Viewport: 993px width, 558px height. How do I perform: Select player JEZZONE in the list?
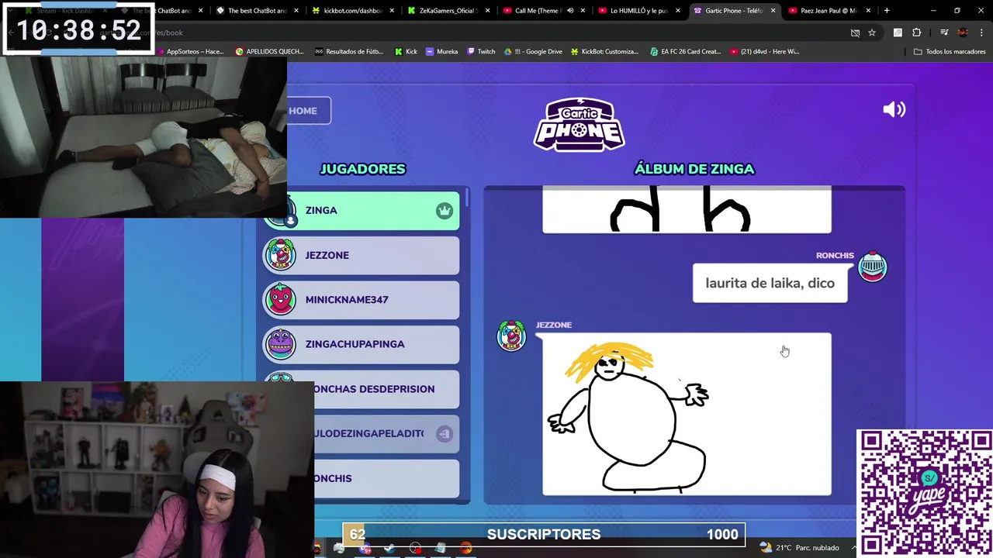pos(362,255)
